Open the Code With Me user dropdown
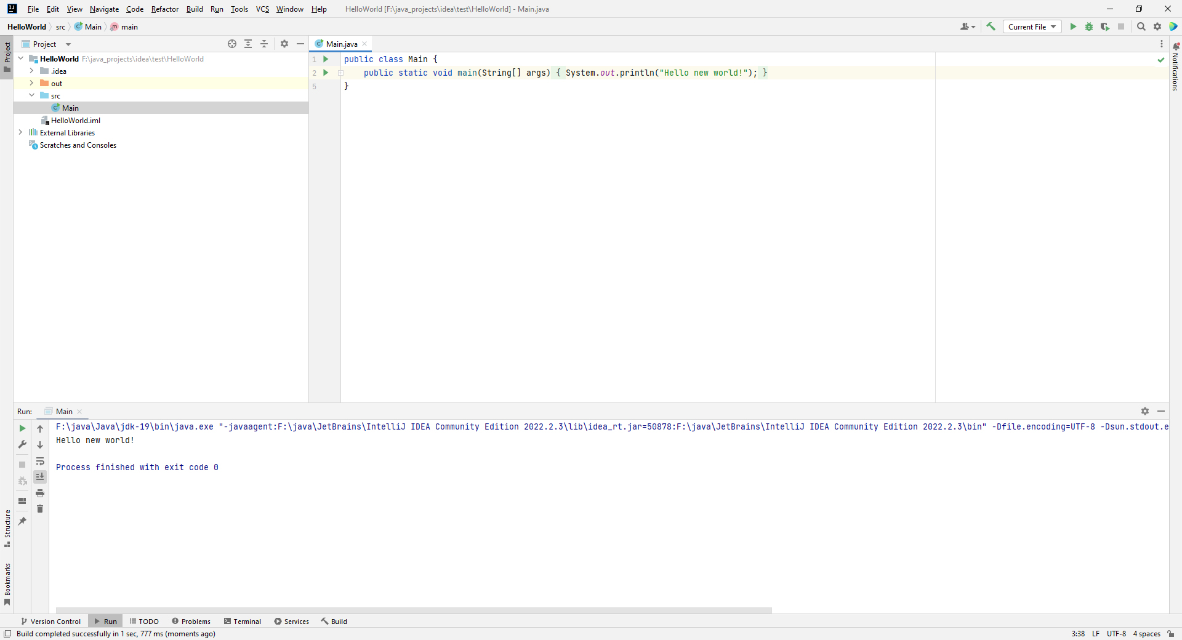The width and height of the screenshot is (1182, 640). [968, 26]
